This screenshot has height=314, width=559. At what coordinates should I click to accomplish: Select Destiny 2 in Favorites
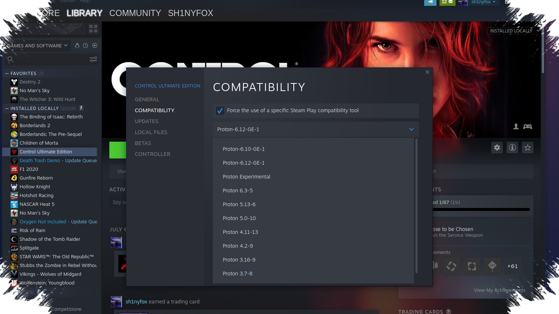point(30,82)
